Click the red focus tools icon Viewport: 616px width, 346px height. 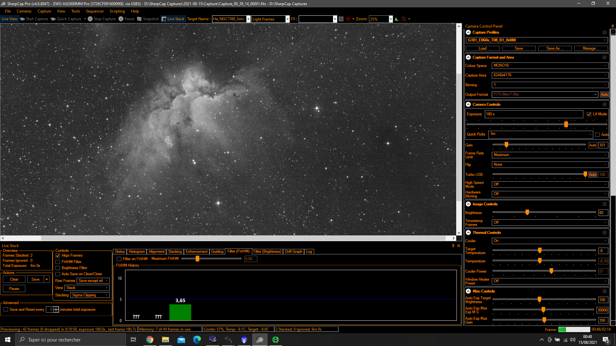tap(404, 19)
